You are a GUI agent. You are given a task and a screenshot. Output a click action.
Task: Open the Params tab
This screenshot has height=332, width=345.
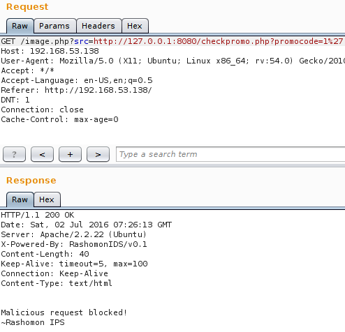click(x=54, y=26)
